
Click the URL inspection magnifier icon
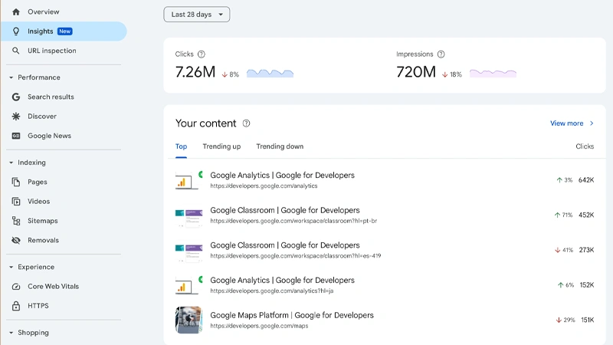[15, 51]
